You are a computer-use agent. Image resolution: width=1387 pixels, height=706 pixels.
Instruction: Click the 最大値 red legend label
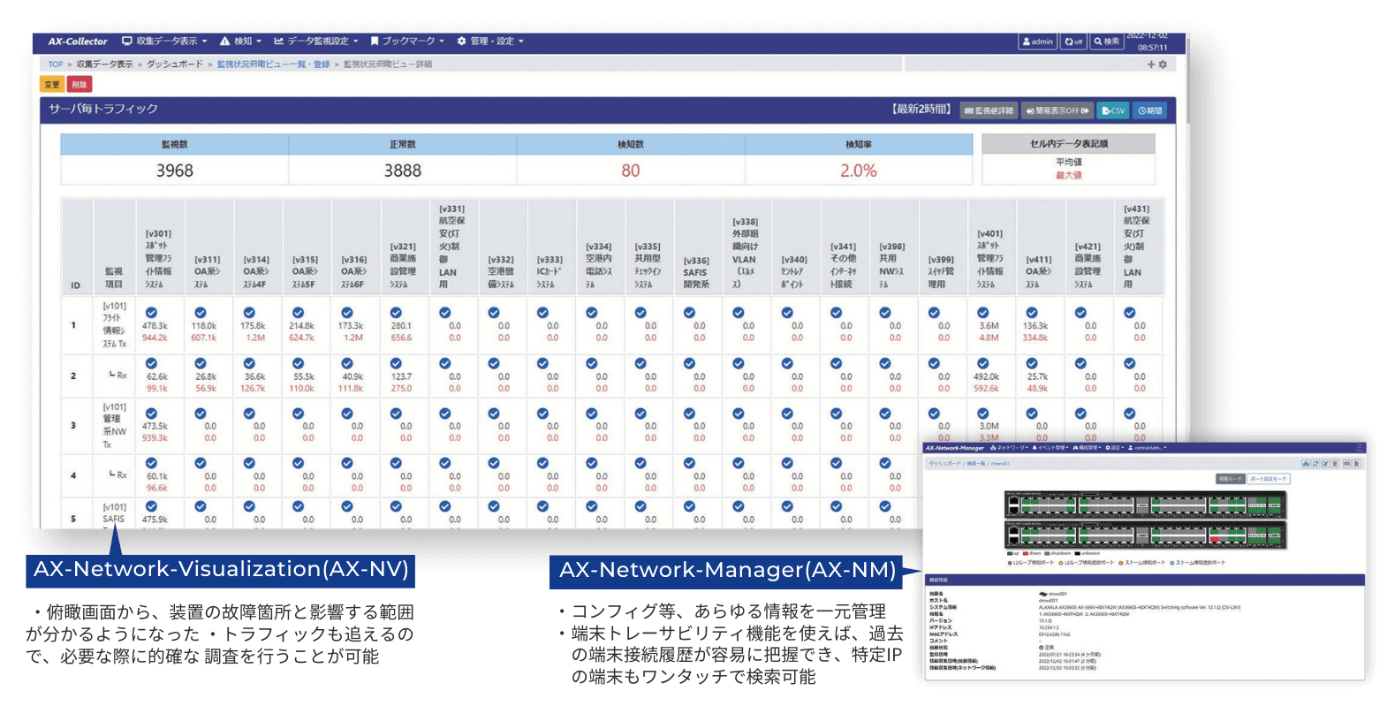[x=1068, y=175]
